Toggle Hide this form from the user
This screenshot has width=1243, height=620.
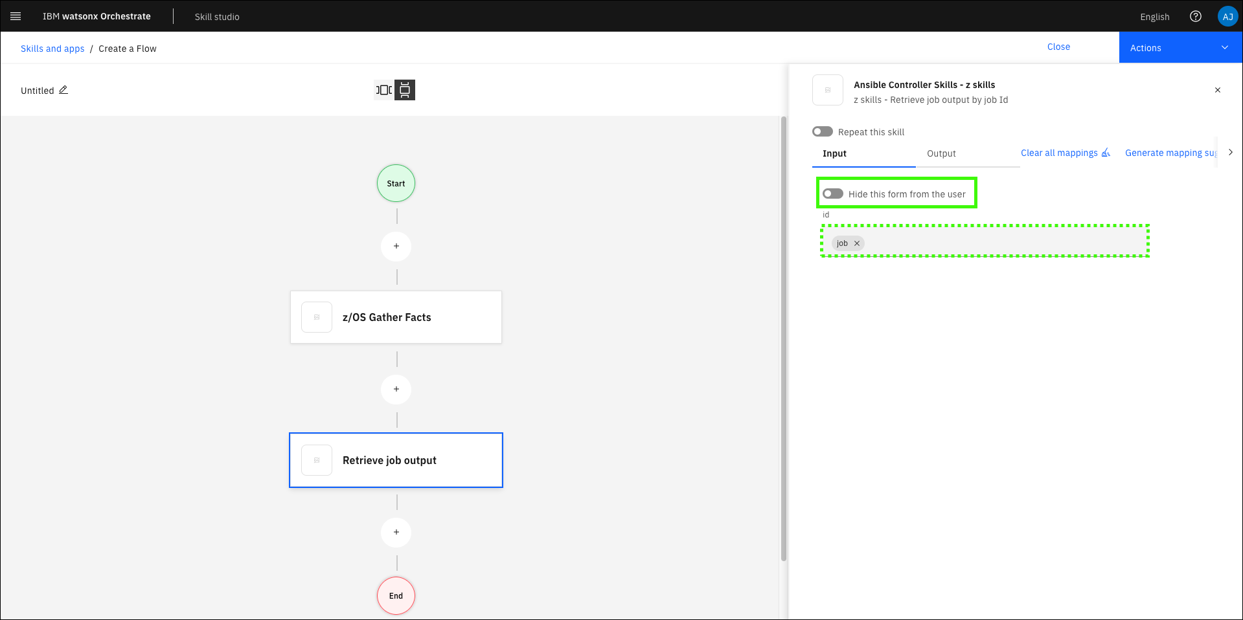(x=833, y=194)
